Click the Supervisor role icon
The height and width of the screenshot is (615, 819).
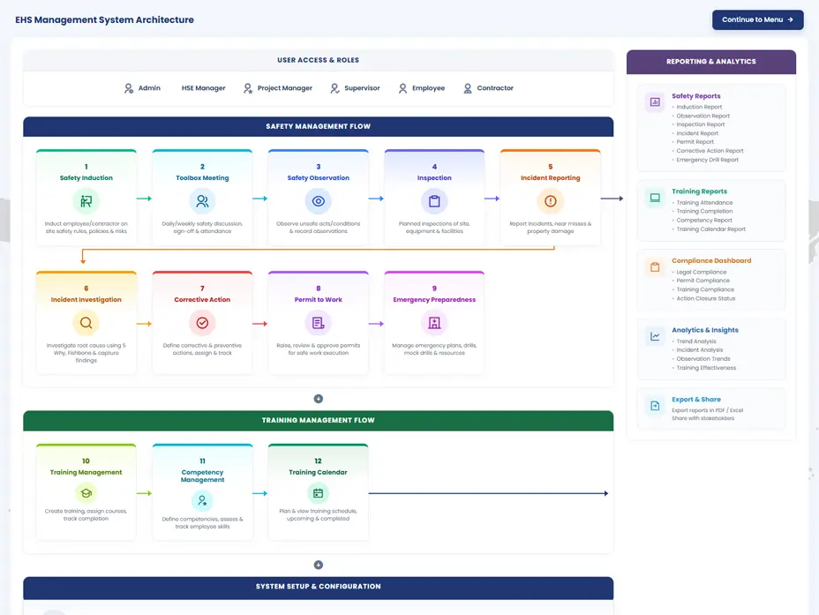(334, 88)
